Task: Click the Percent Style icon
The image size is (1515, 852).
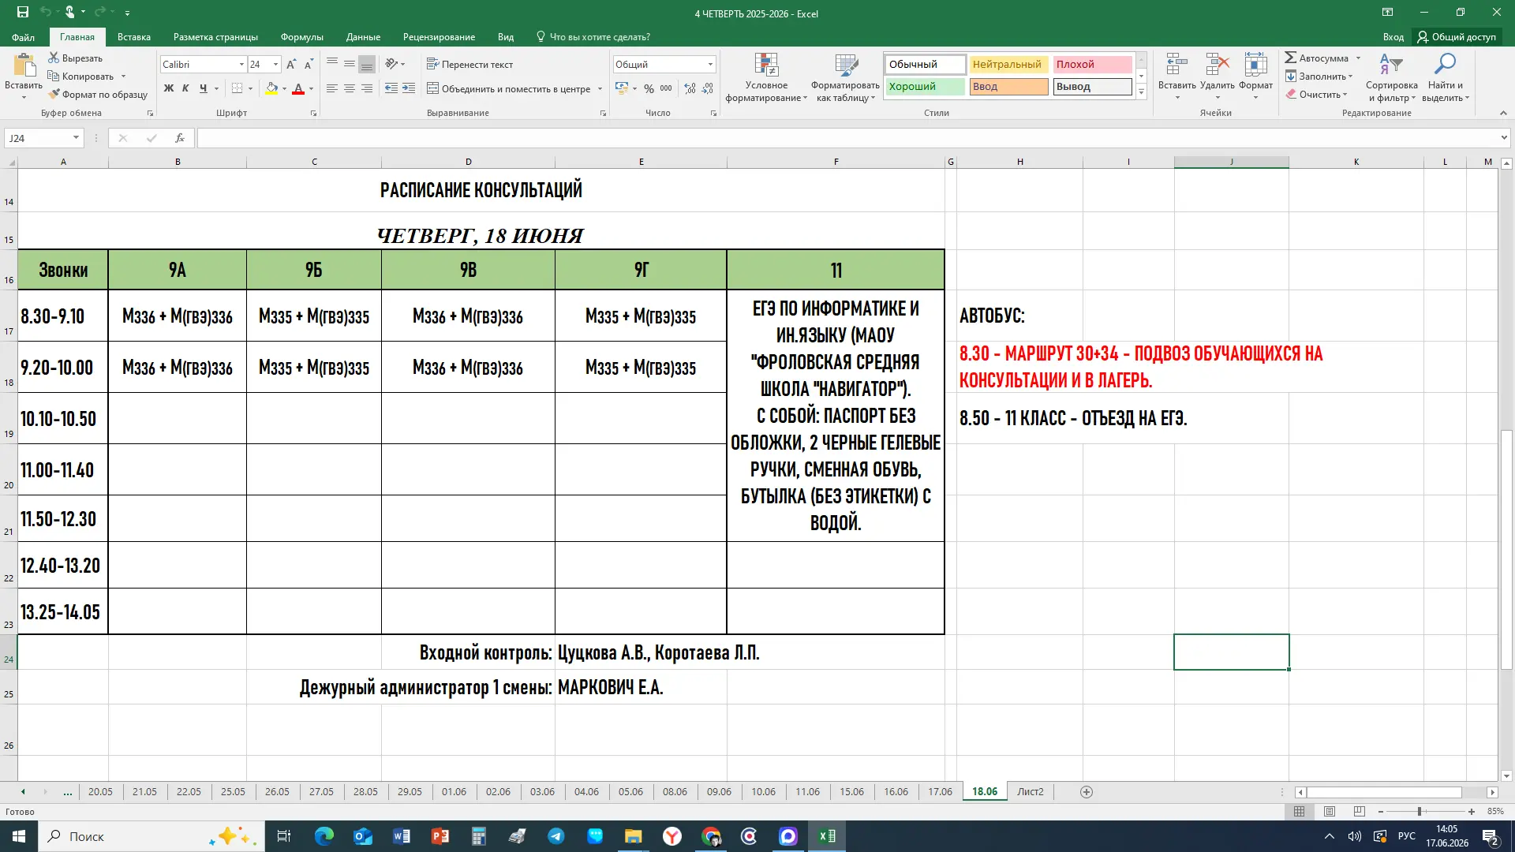Action: point(649,88)
